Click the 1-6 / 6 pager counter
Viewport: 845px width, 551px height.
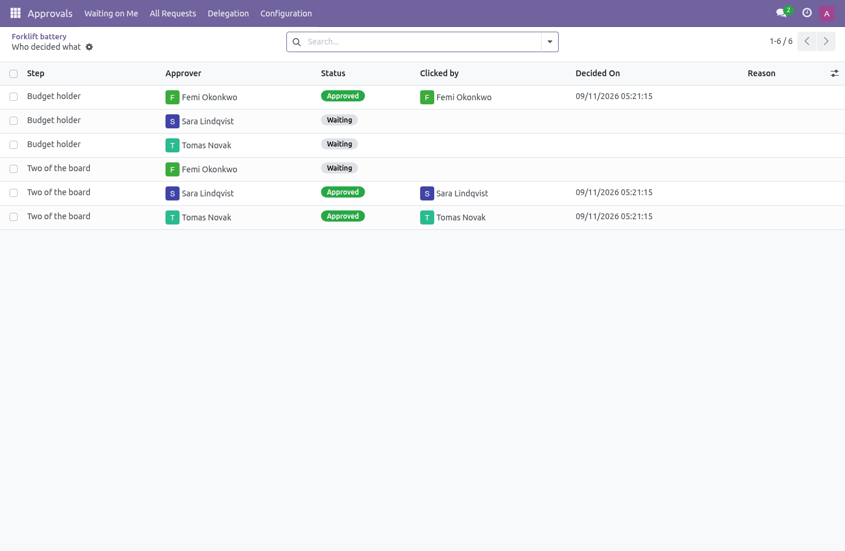[781, 42]
